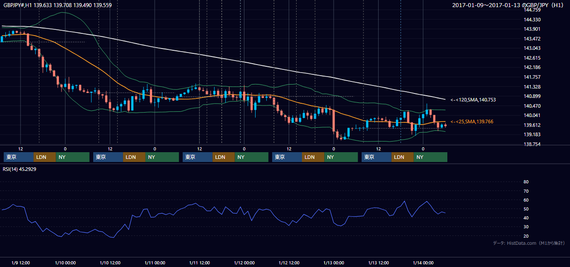Click the 1/12 00:00 time label
Image resolution: width=570 pixels, height=267 pixels.
click(244, 263)
